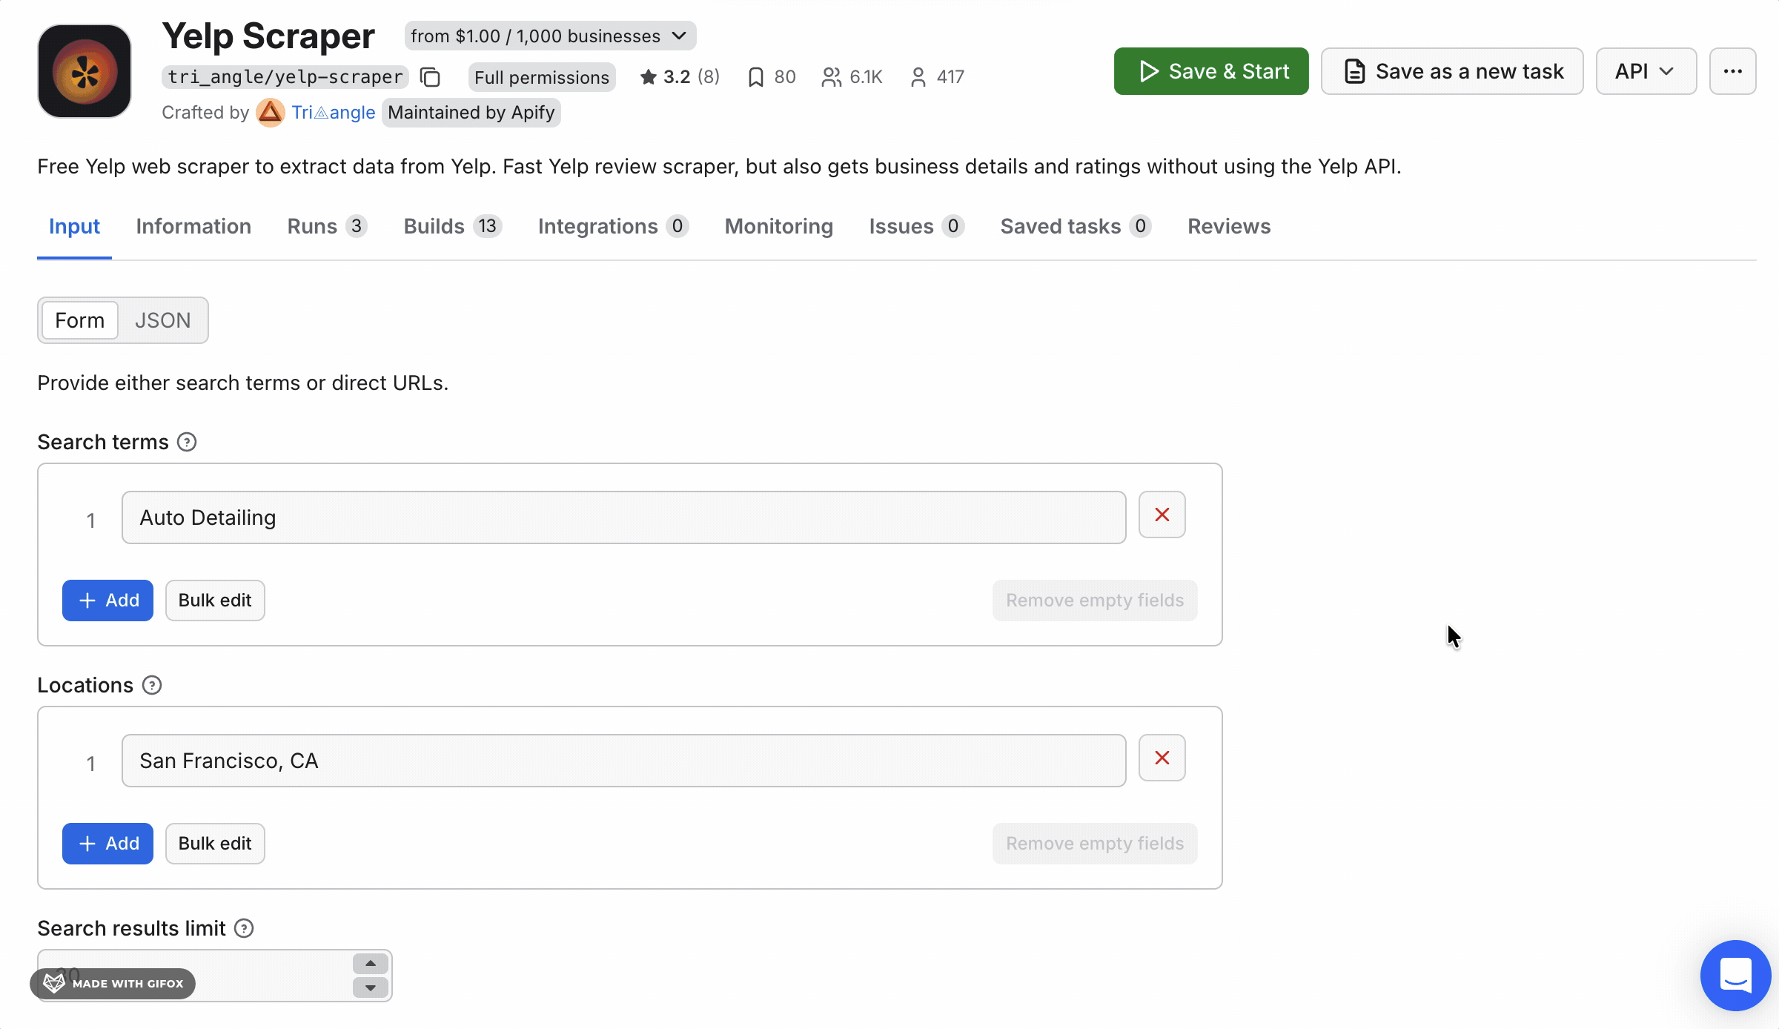Click the total users icon 6.1K
The height and width of the screenshot is (1029, 1779).
pos(831,77)
